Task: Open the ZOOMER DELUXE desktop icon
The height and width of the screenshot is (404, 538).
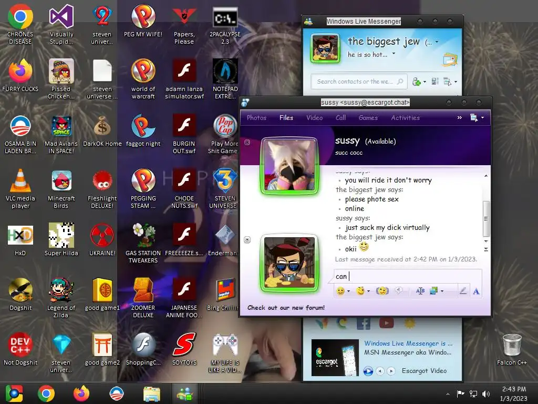Action: coord(143,298)
